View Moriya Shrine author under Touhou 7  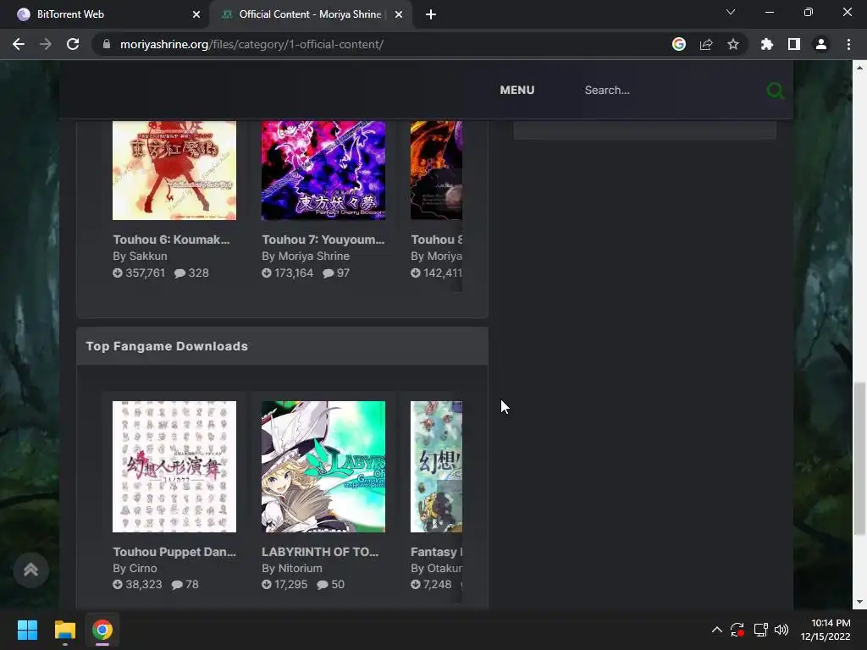point(313,256)
